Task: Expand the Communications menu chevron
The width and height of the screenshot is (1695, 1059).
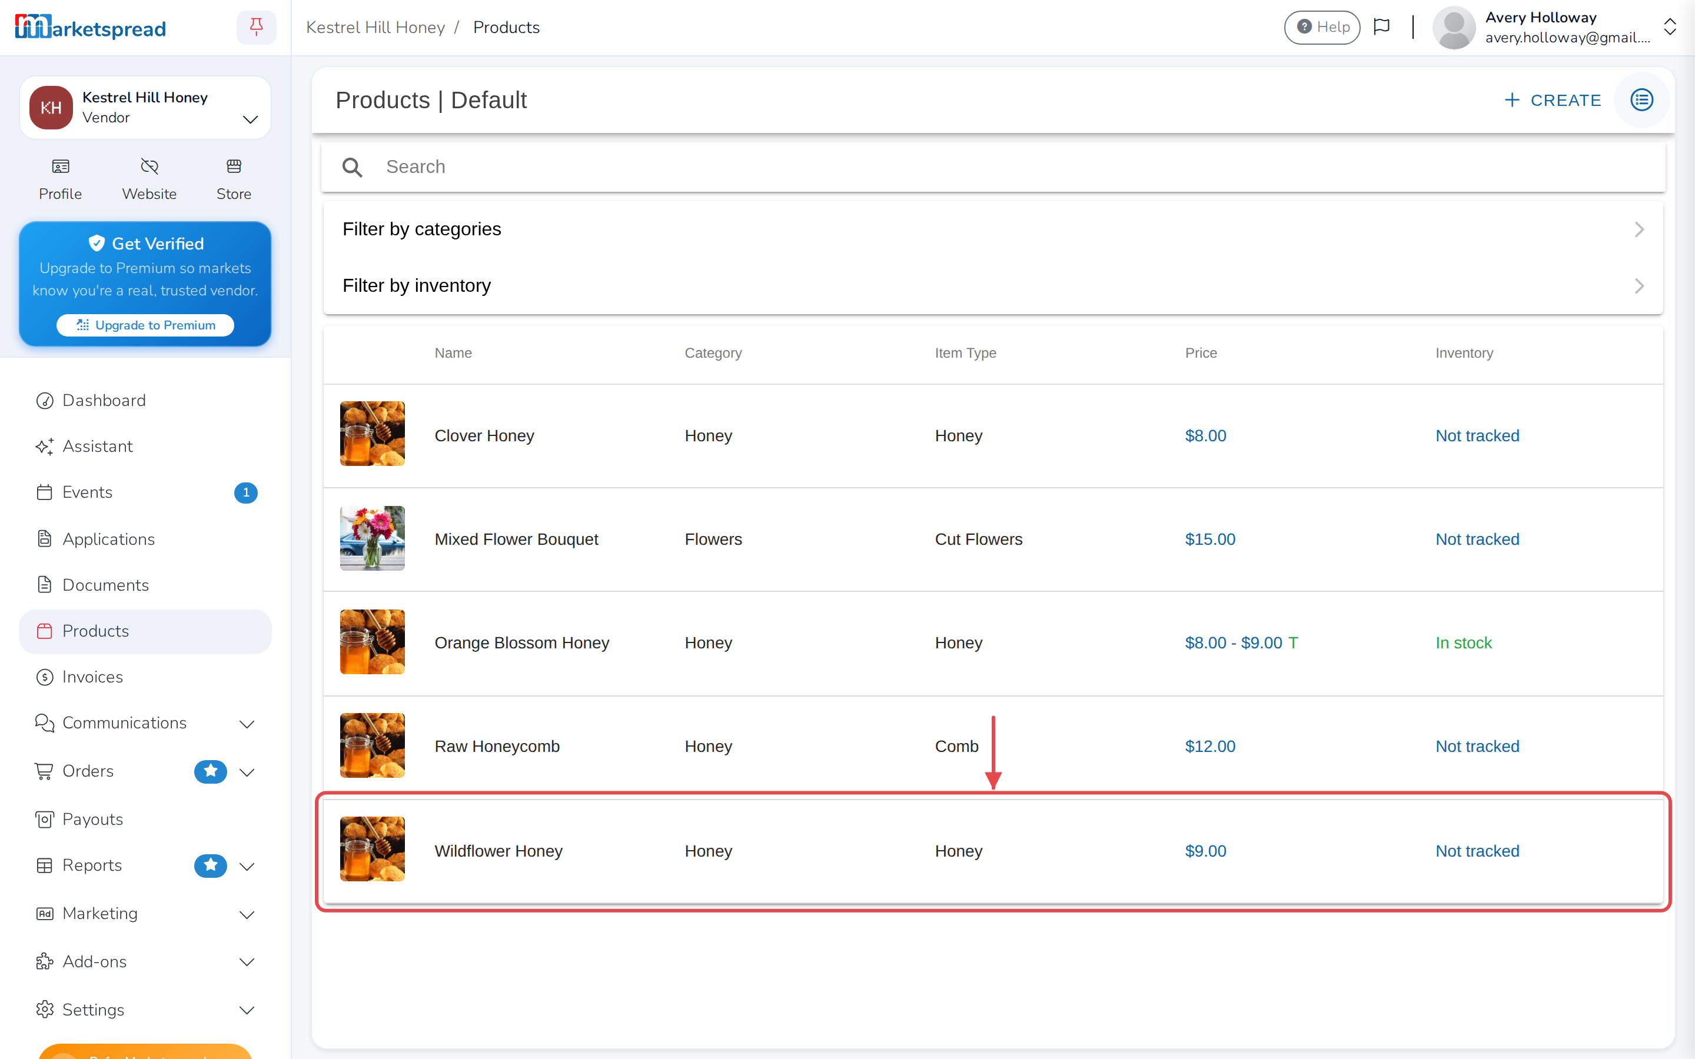Action: [247, 724]
